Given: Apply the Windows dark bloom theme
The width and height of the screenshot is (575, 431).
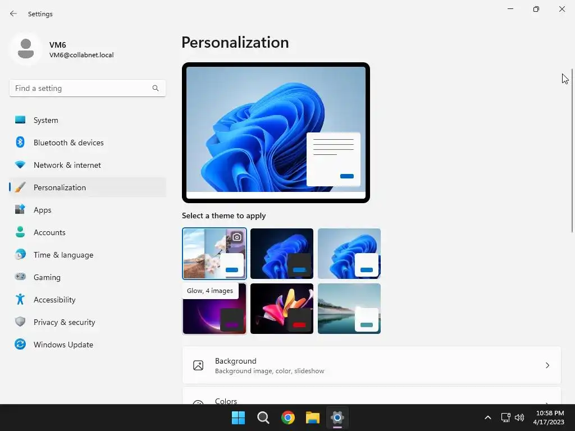Looking at the screenshot, I should tap(282, 254).
